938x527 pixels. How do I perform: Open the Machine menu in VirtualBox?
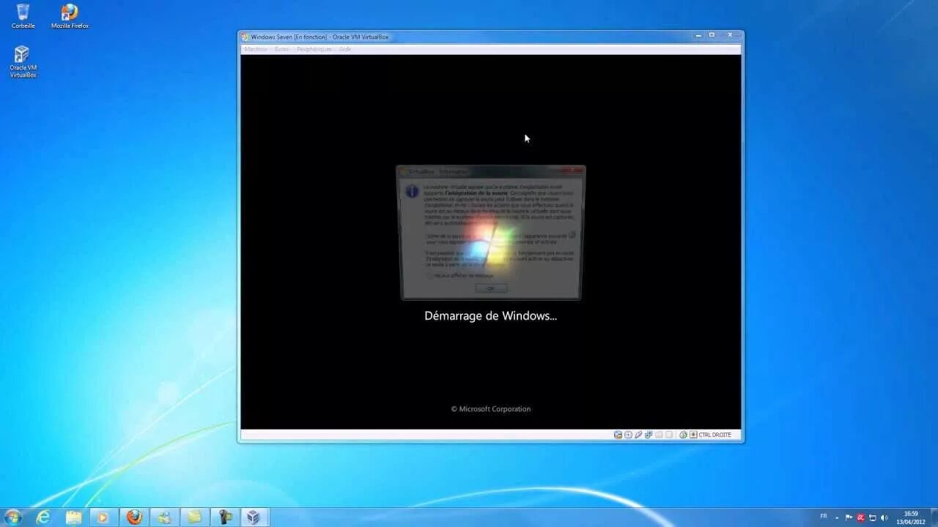click(x=256, y=49)
